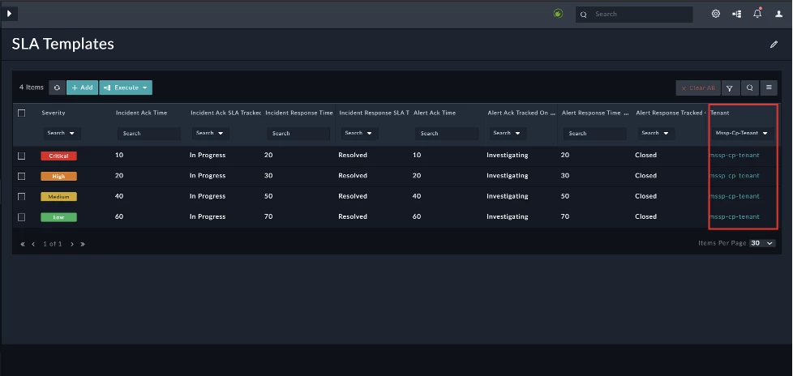Click the Add button
The image size is (793, 376).
82,88
